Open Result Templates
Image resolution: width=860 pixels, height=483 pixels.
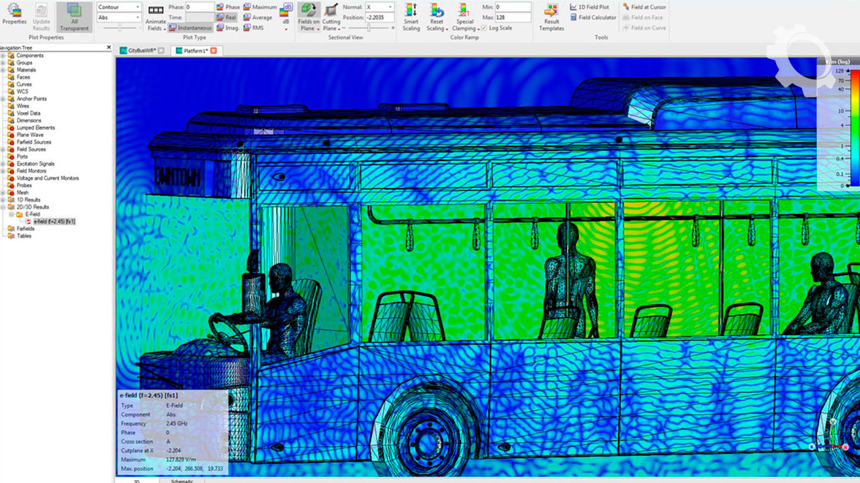coord(551,17)
